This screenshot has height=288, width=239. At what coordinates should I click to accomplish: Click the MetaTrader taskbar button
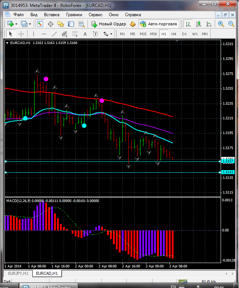48,286
